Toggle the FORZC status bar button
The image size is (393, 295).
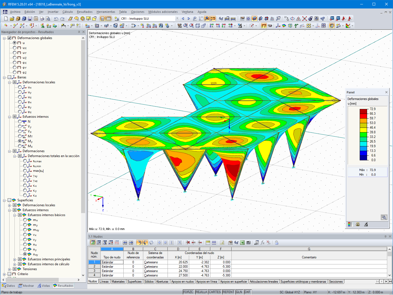188,292
